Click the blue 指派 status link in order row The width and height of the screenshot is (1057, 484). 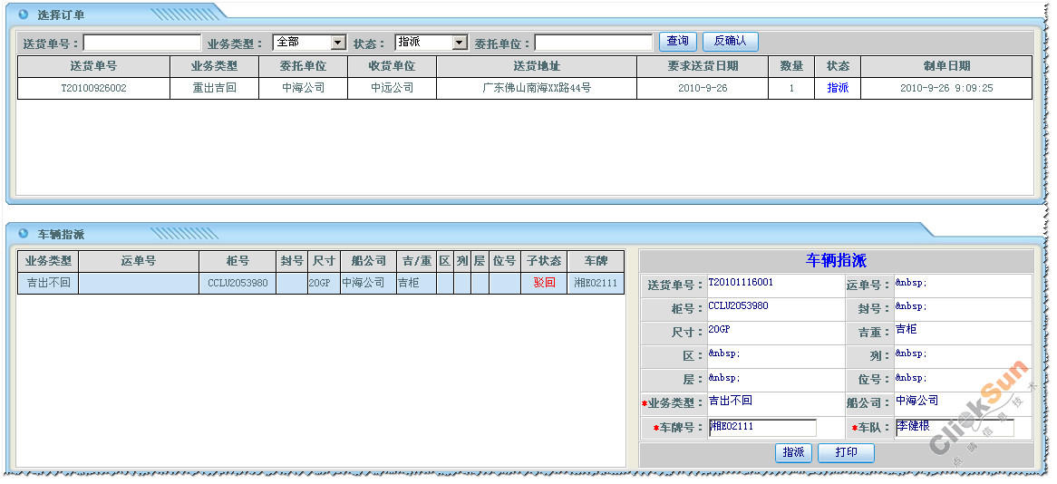point(838,88)
